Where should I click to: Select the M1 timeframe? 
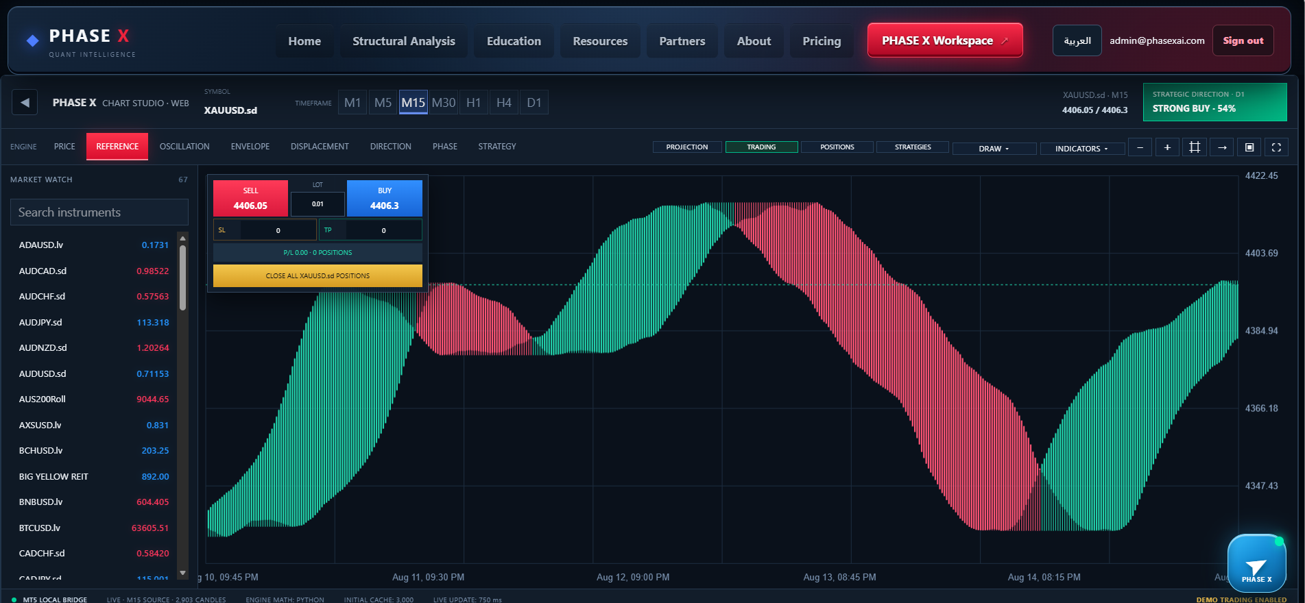(x=352, y=103)
